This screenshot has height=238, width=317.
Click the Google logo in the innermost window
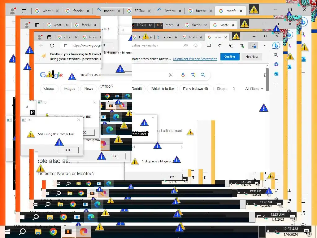coord(51,75)
